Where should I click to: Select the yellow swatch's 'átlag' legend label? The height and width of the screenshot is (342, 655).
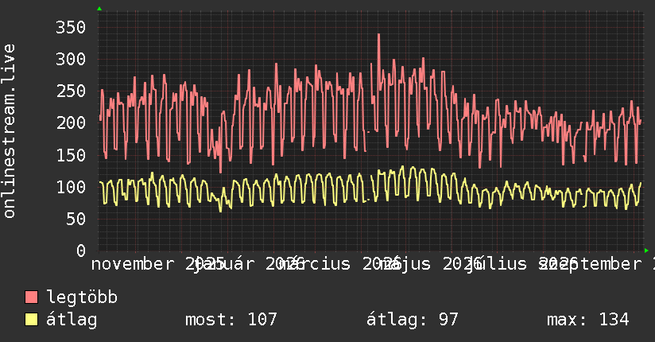click(72, 320)
